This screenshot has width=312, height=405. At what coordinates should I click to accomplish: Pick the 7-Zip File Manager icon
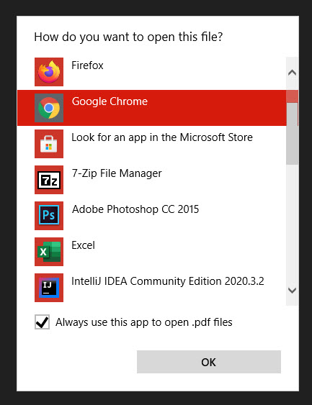49,180
